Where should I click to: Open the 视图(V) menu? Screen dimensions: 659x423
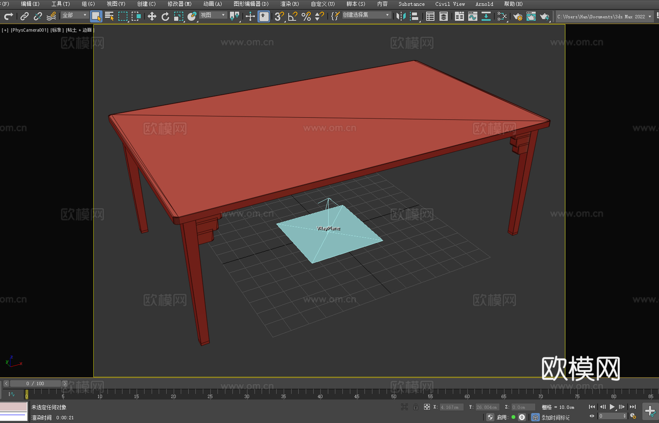click(x=116, y=4)
